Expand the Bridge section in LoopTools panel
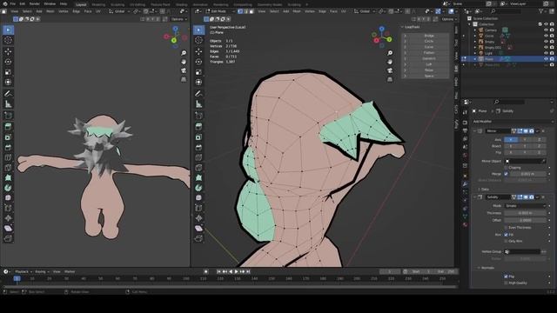 [x=405, y=36]
